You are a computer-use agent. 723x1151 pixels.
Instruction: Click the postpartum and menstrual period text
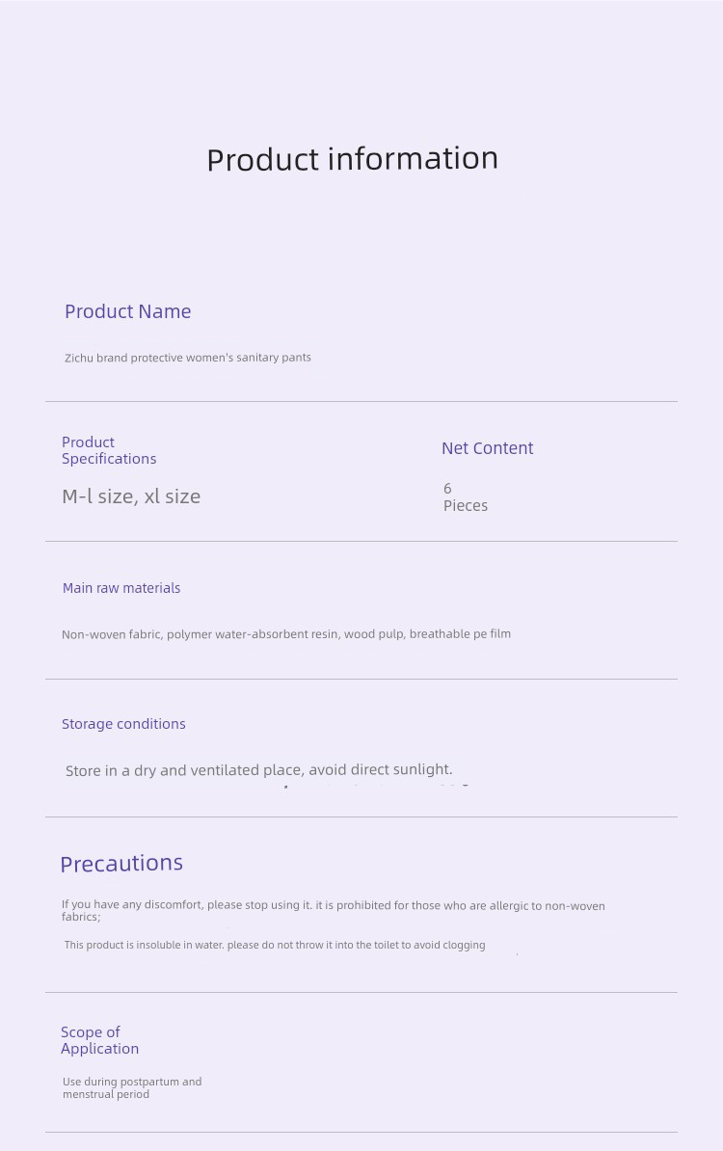[x=132, y=1088]
